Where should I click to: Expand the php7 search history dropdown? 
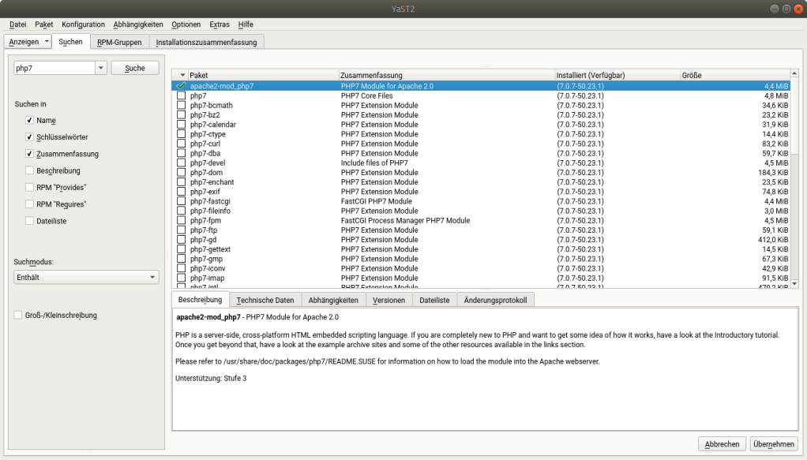pos(101,68)
